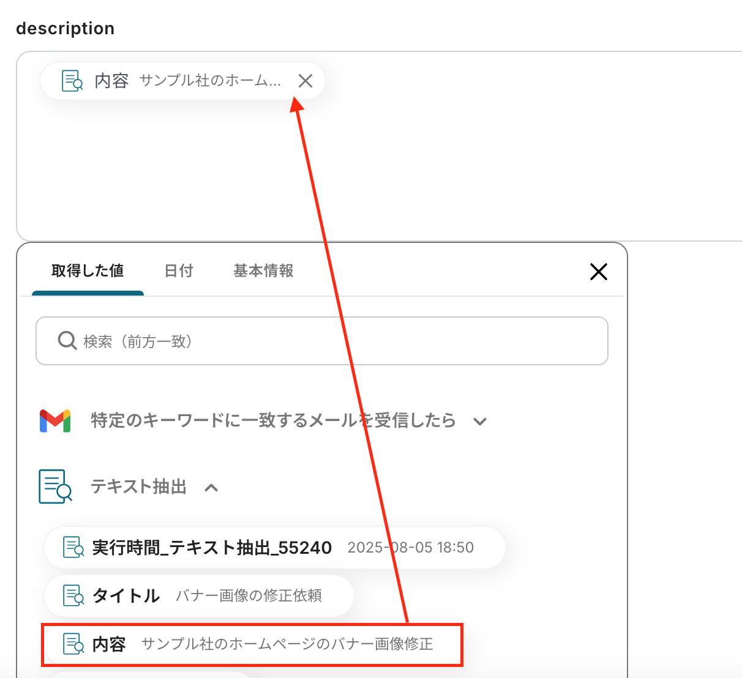This screenshot has width=742, height=678.
Task: Remove the 内容 chip from description field
Action: coord(305,81)
